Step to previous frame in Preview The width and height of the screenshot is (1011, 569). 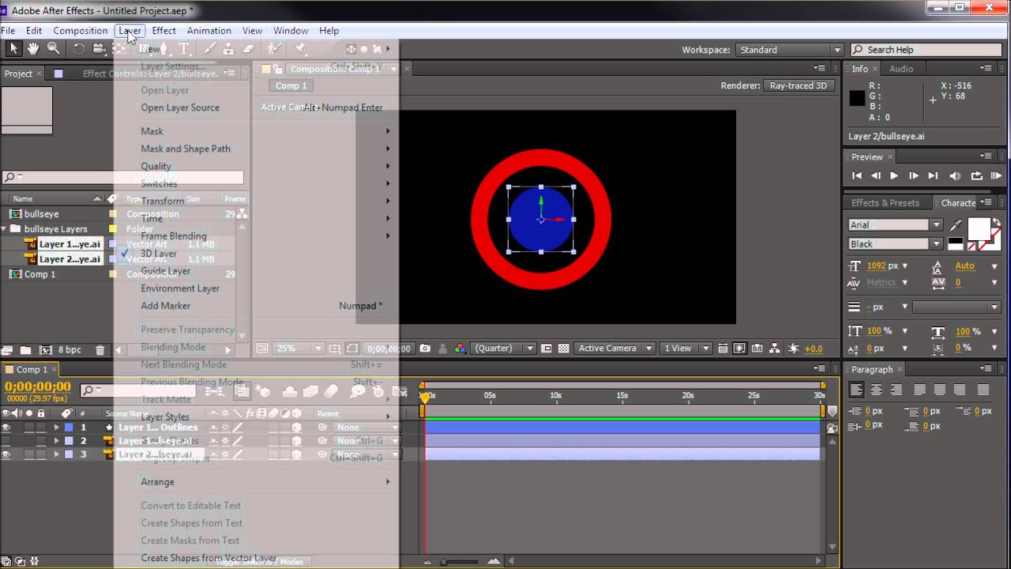875,175
